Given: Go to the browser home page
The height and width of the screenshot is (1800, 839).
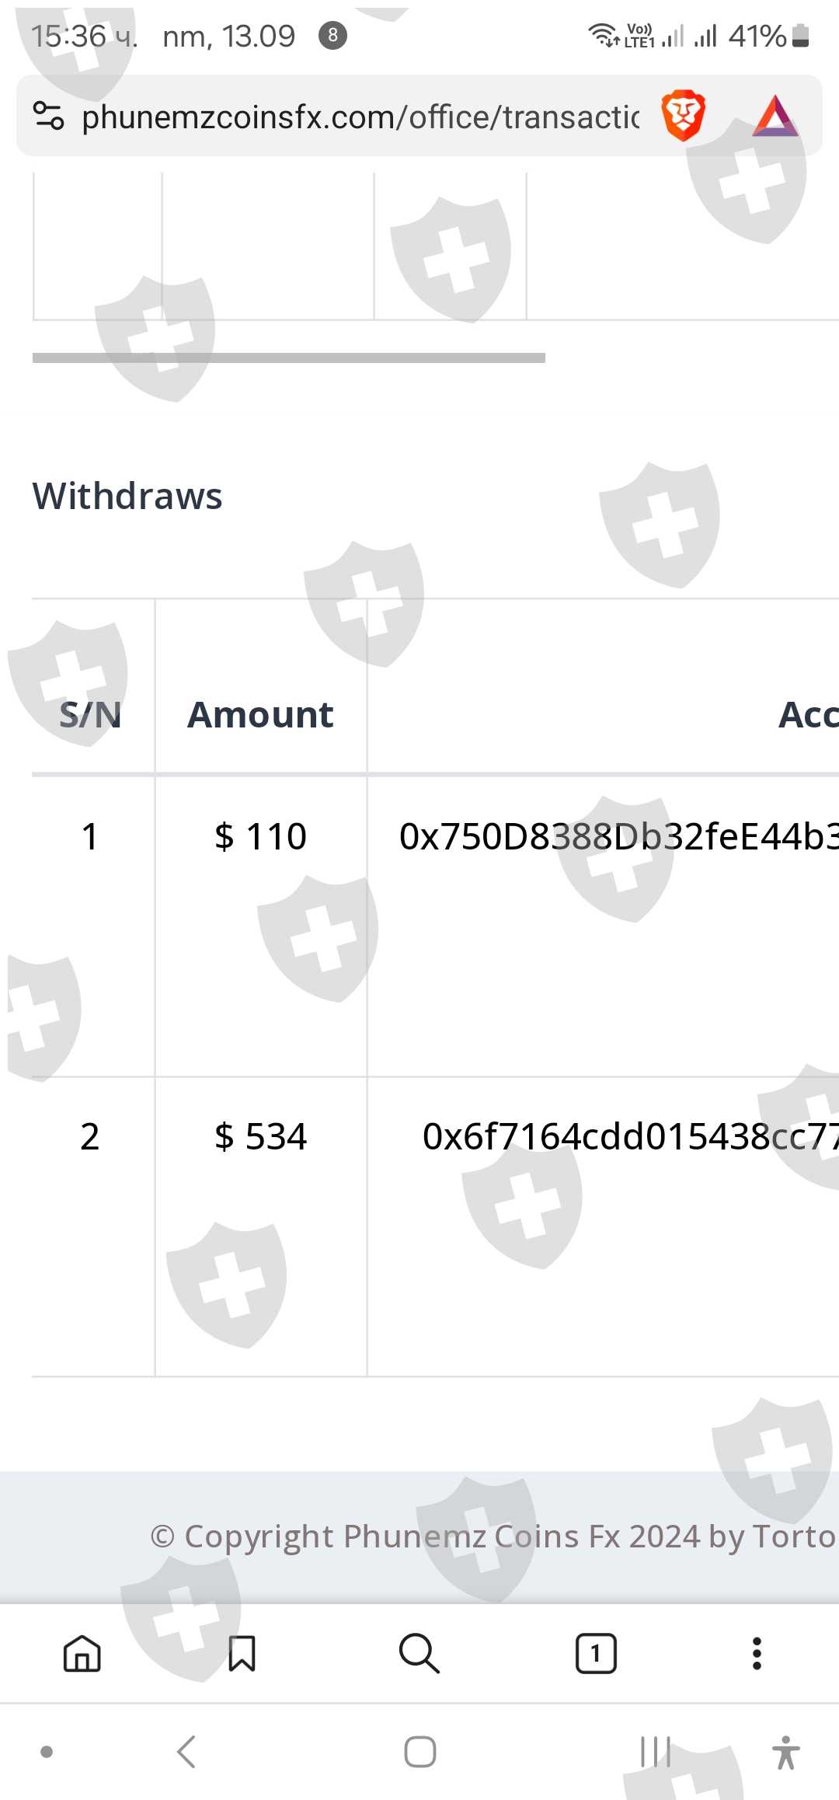Looking at the screenshot, I should pos(82,1653).
